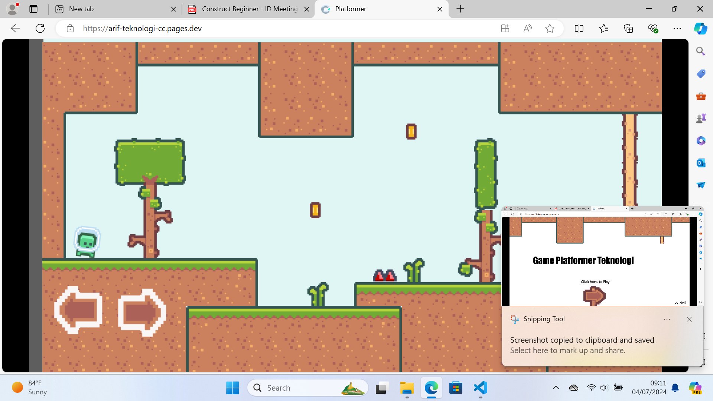Open Outlook icon in Edge sidebar

coord(700,163)
